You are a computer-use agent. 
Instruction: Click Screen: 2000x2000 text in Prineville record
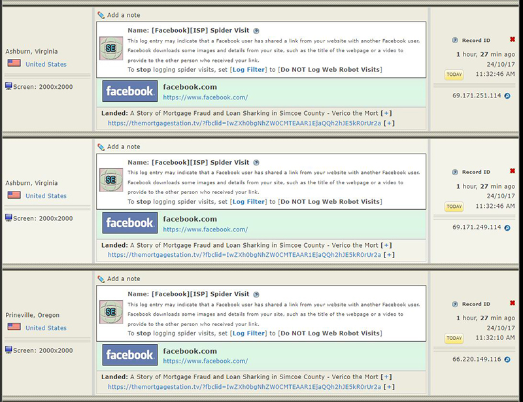click(42, 350)
